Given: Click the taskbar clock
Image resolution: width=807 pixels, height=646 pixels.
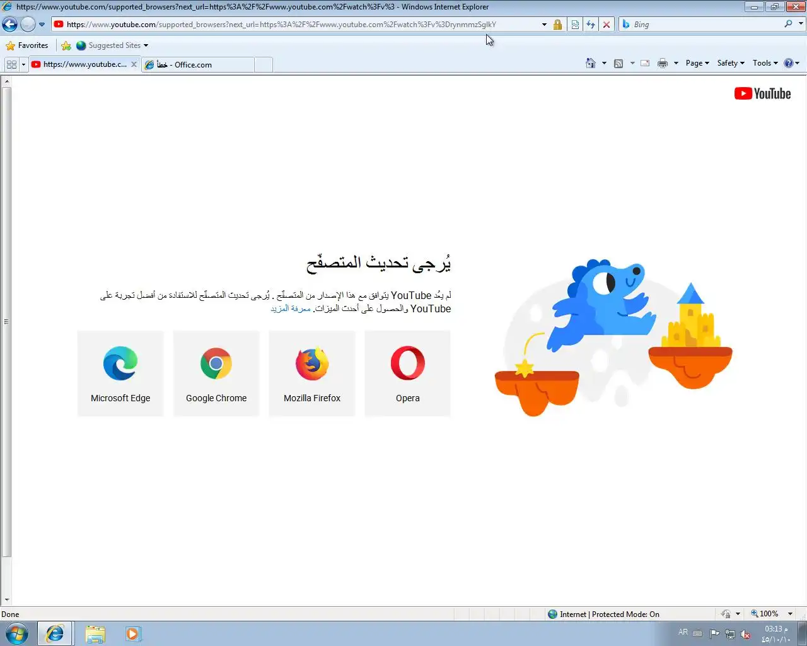Looking at the screenshot, I should coord(775,634).
